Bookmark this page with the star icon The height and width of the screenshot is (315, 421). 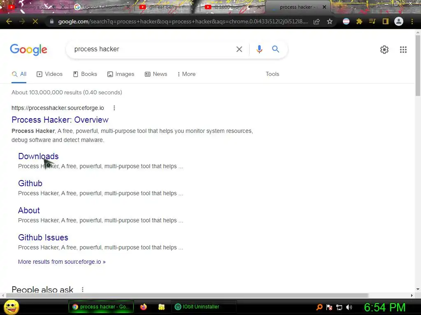pos(330,21)
